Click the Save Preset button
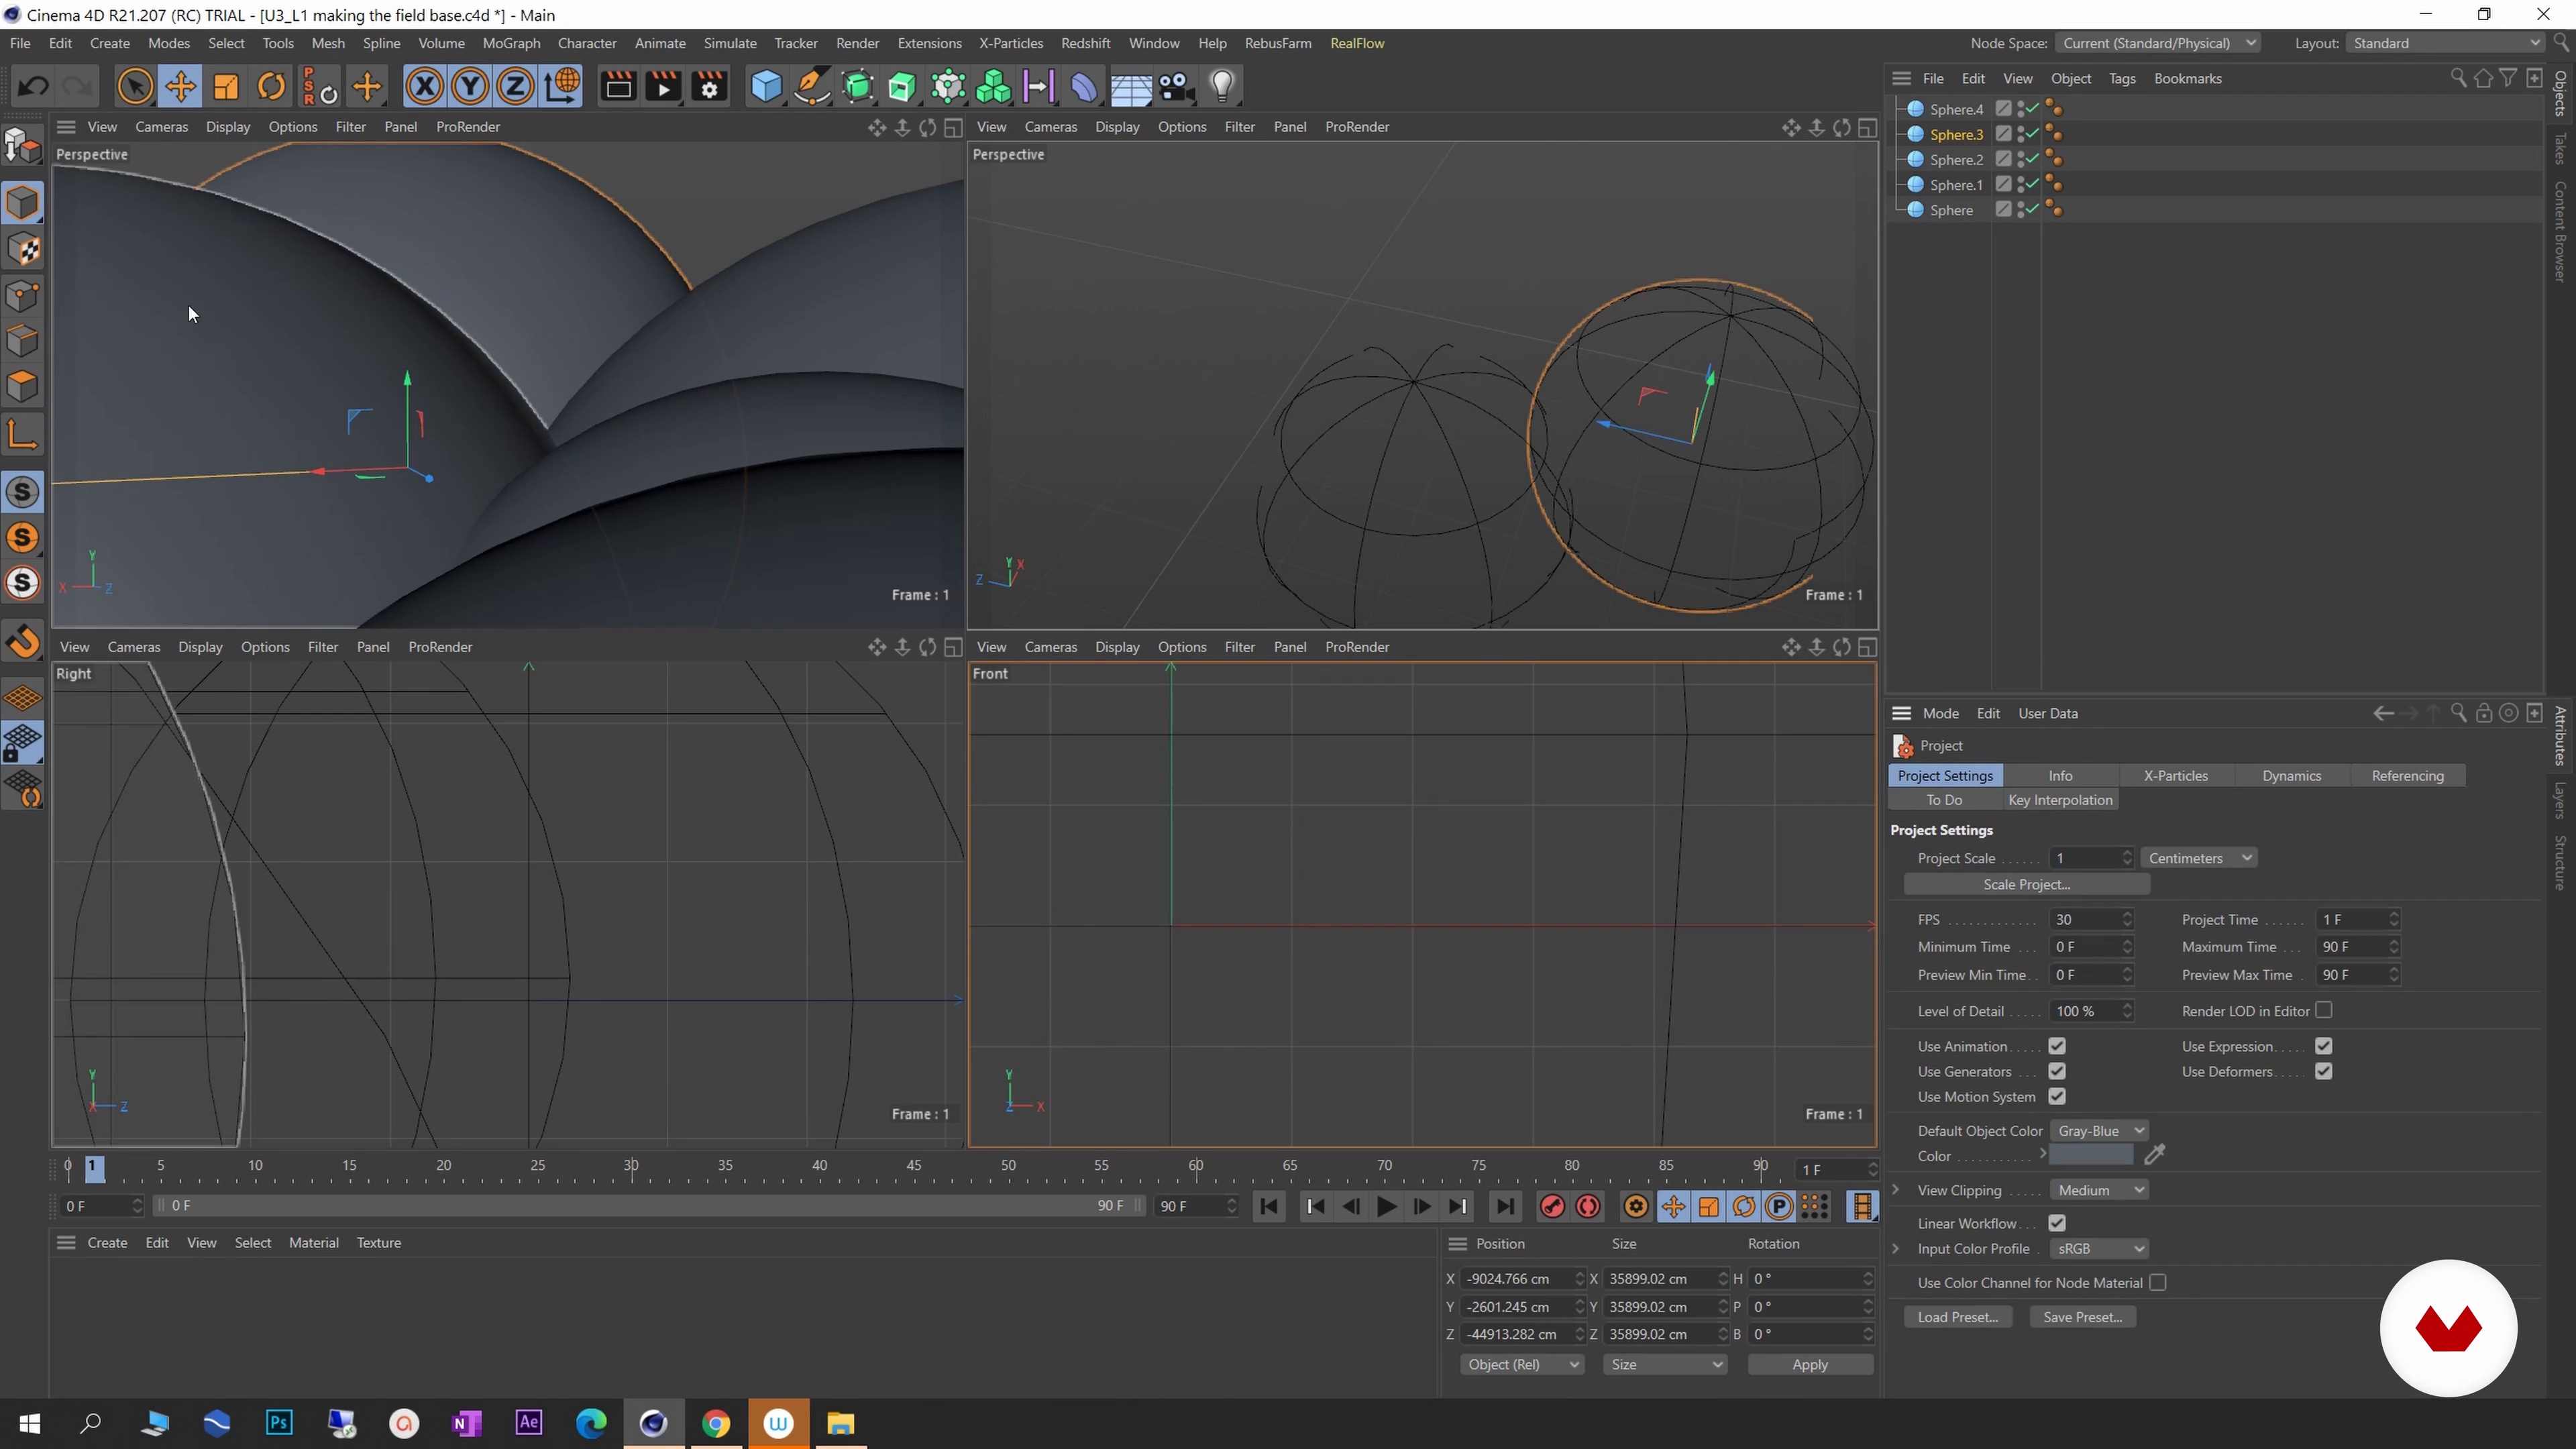The width and height of the screenshot is (2576, 1449). 2083,1318
